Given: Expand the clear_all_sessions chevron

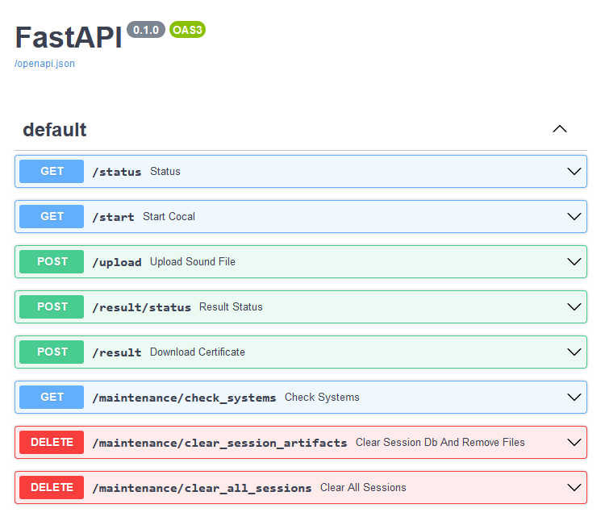Looking at the screenshot, I should (x=574, y=487).
